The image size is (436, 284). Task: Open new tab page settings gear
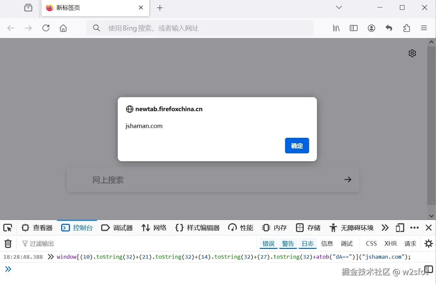click(412, 53)
